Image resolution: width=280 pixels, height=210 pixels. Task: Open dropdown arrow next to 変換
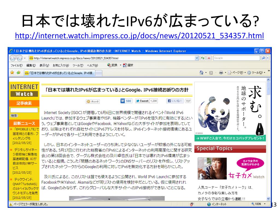coord(121,65)
